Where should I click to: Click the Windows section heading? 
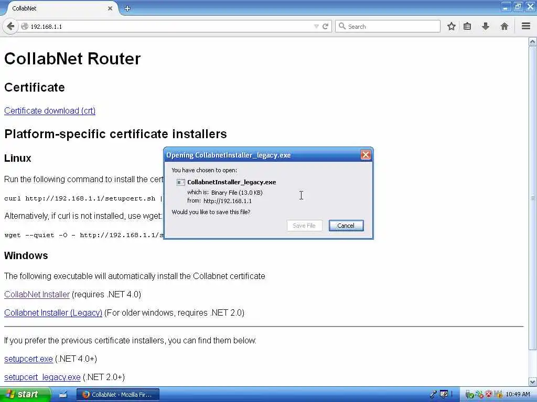click(26, 255)
